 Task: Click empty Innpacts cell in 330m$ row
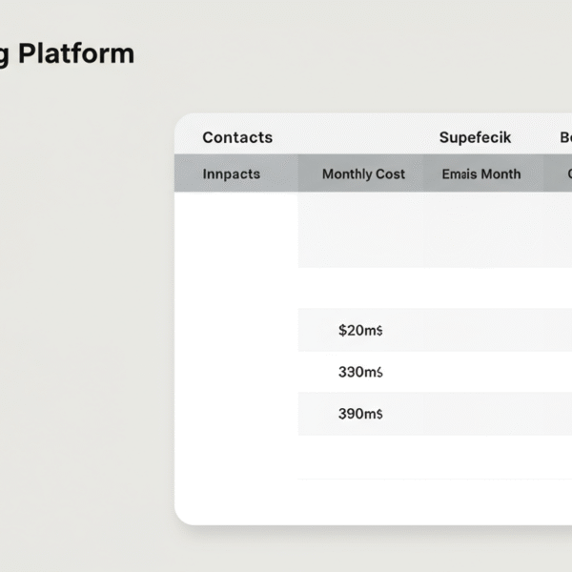tap(236, 372)
